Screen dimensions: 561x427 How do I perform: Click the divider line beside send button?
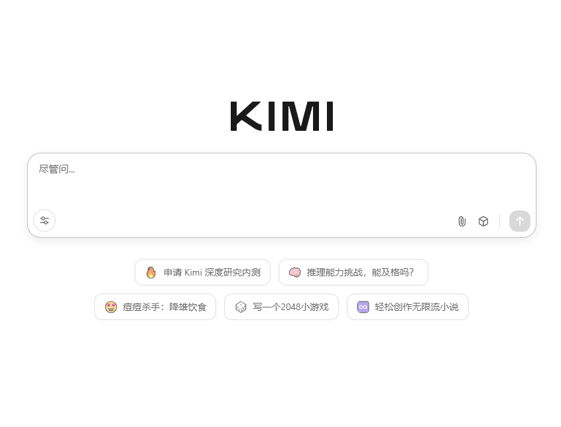coord(499,221)
